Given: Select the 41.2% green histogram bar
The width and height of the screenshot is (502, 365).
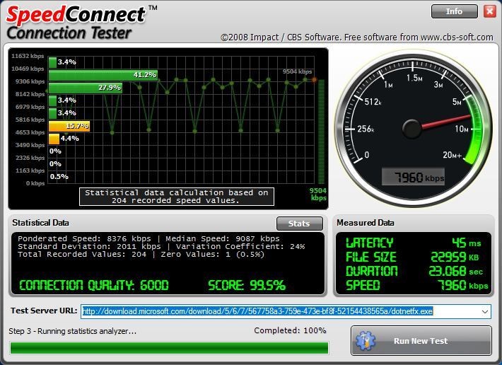Looking at the screenshot, I should click(103, 75).
